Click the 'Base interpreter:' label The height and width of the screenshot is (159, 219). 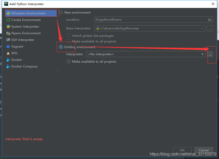[x=79, y=28]
